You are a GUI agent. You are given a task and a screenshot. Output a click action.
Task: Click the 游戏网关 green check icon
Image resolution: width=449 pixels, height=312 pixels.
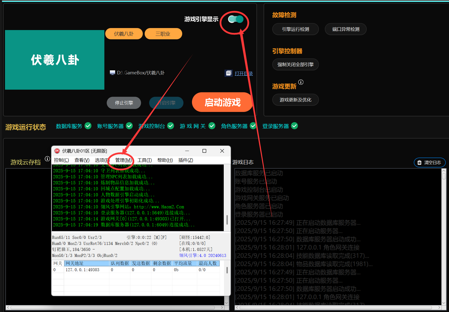pos(212,126)
